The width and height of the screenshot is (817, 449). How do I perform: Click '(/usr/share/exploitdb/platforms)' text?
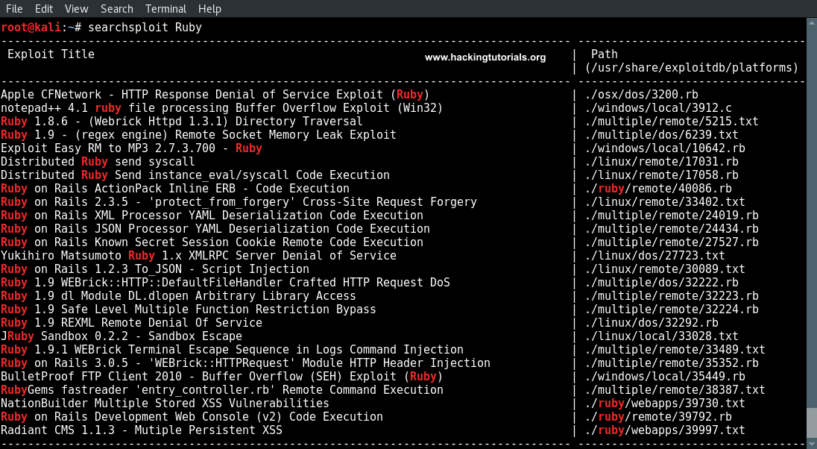tap(692, 68)
